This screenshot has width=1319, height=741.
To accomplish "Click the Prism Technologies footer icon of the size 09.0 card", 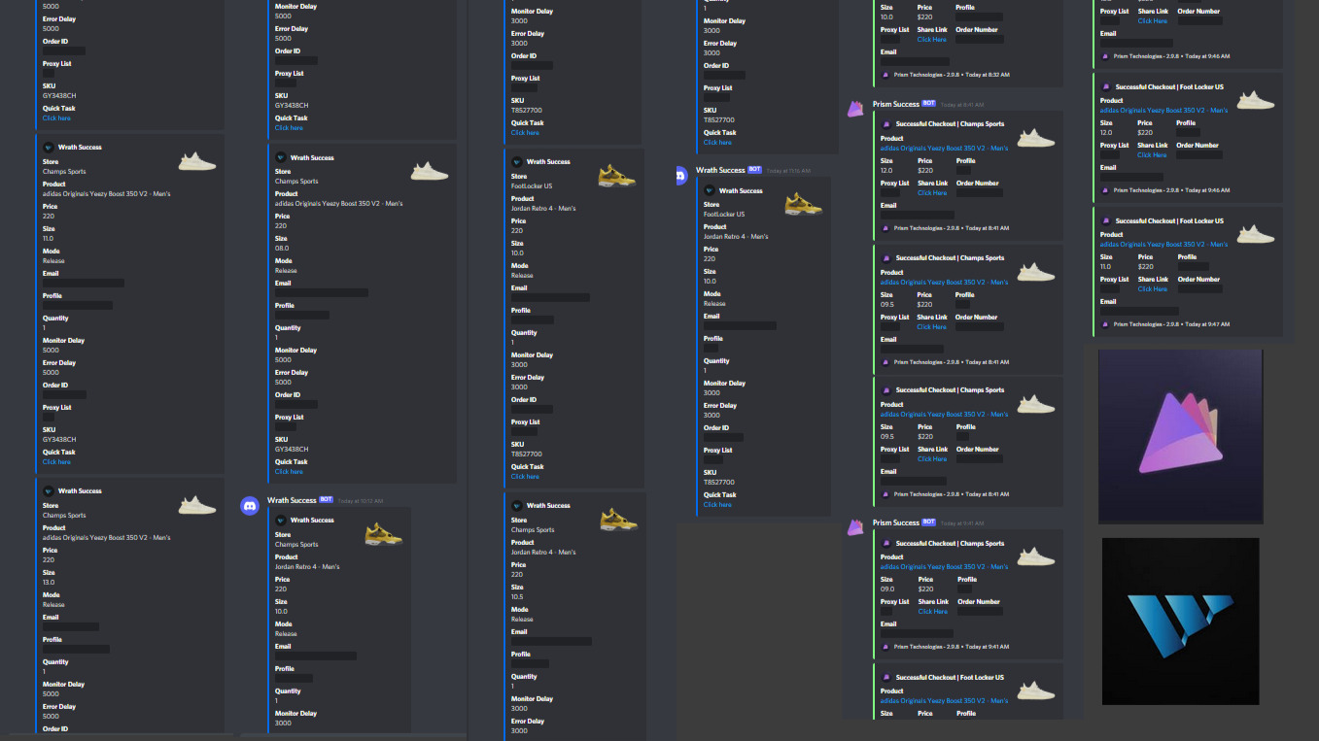I will [x=885, y=646].
